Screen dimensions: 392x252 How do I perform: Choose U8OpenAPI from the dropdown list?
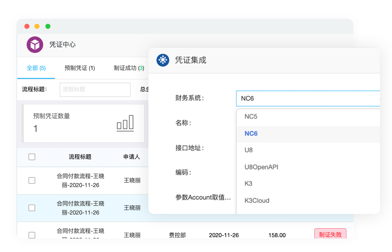(x=308, y=167)
